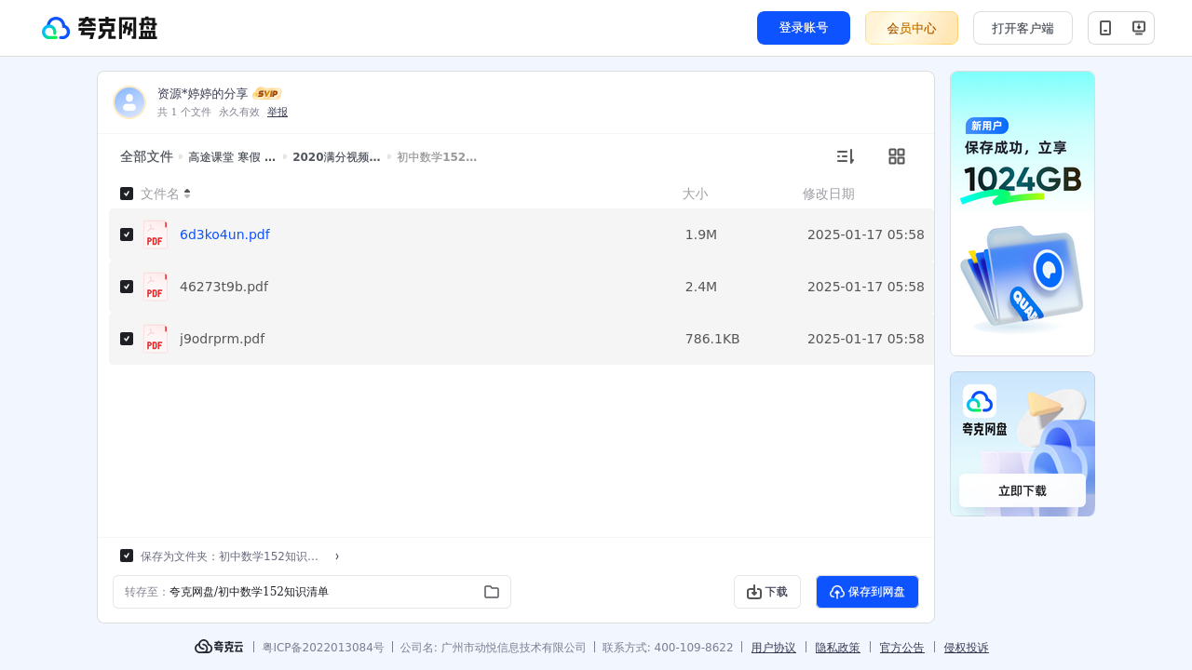Click the 举报 report link

[x=278, y=112]
